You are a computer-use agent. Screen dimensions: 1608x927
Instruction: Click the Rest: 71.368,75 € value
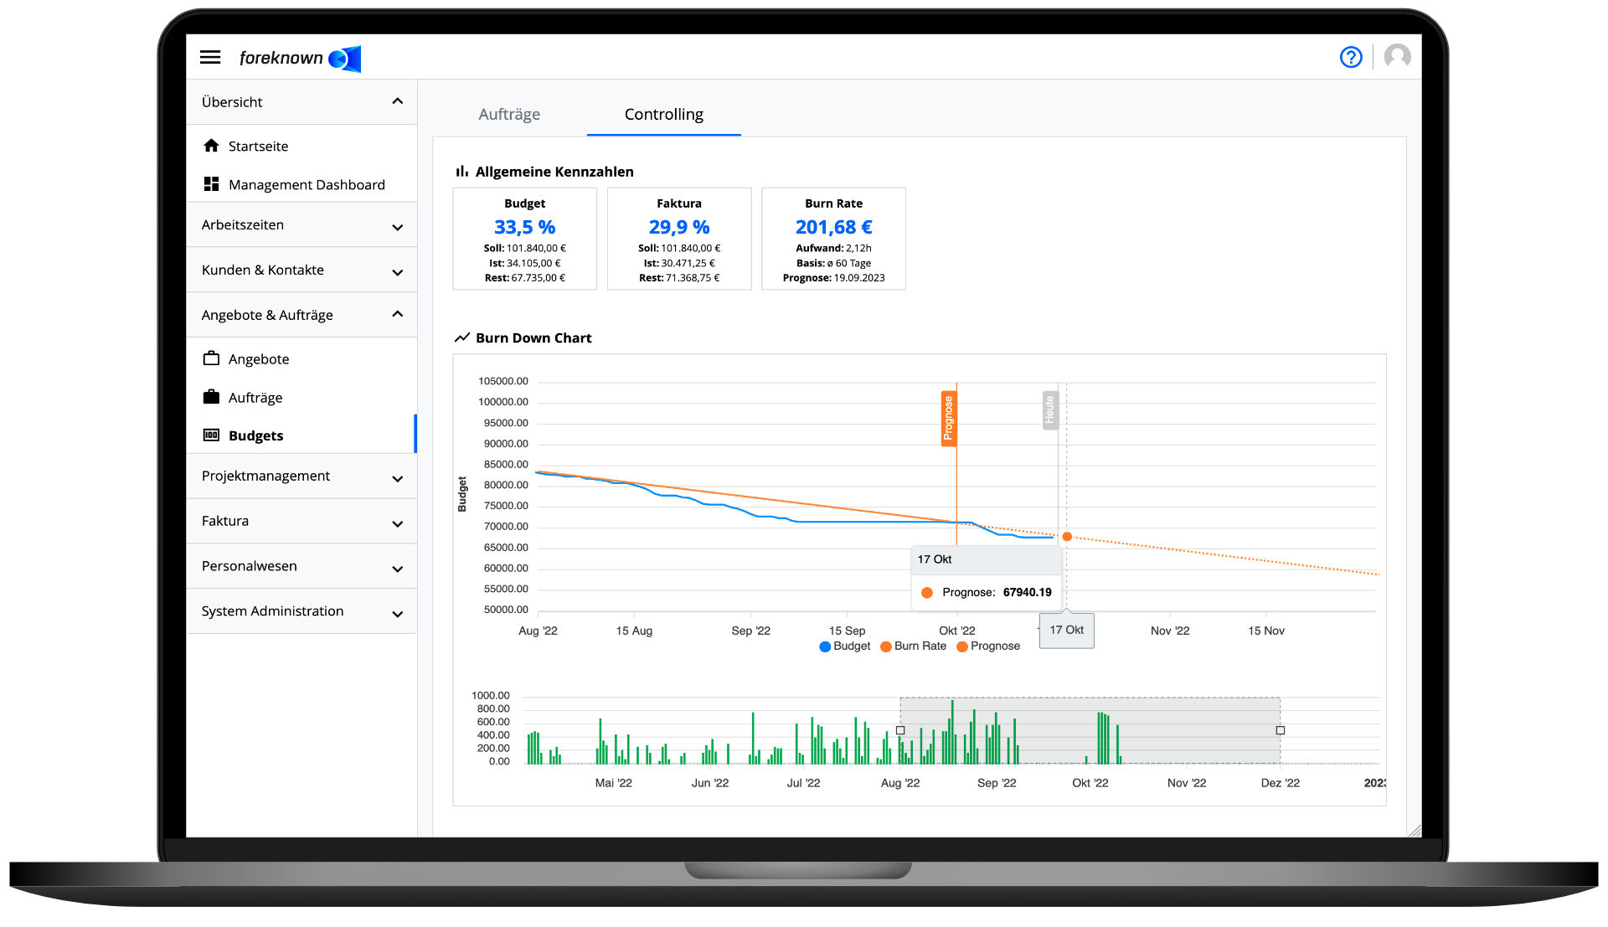pos(679,277)
